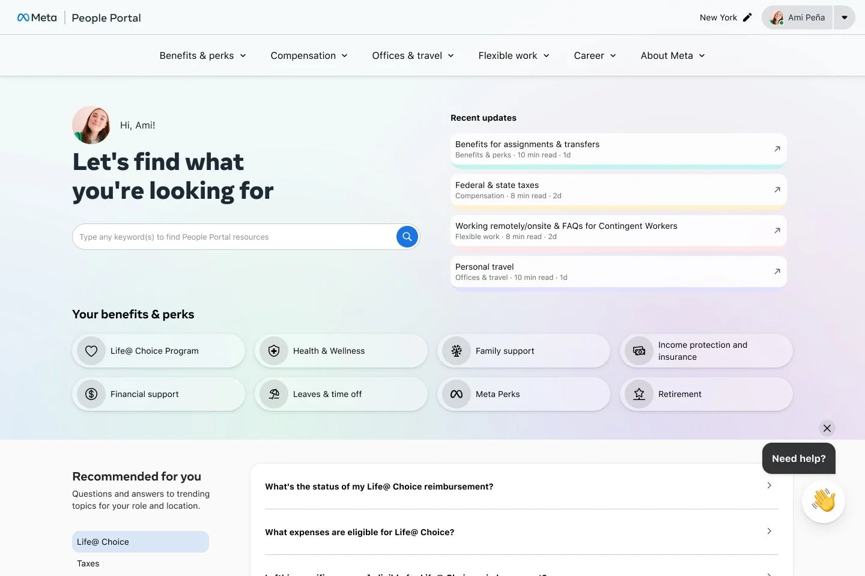Open the Offices & travel menu

tap(413, 55)
